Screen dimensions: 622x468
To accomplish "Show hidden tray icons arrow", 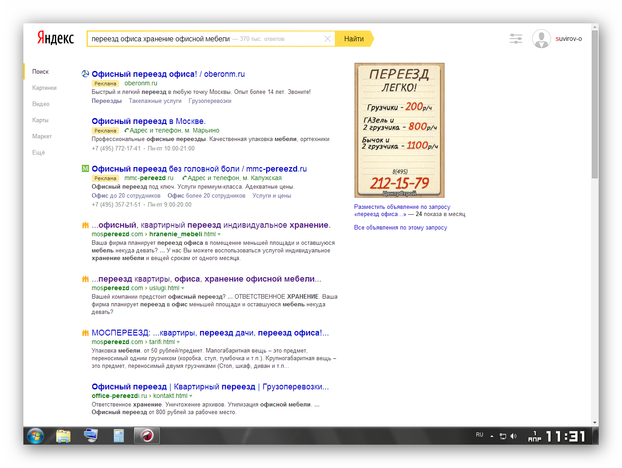I will coord(492,436).
